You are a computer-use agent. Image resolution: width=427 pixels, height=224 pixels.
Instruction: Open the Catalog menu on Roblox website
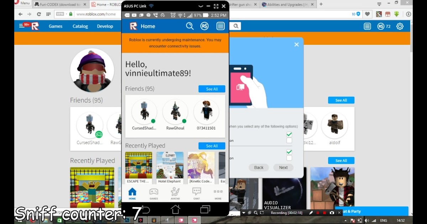click(x=80, y=26)
